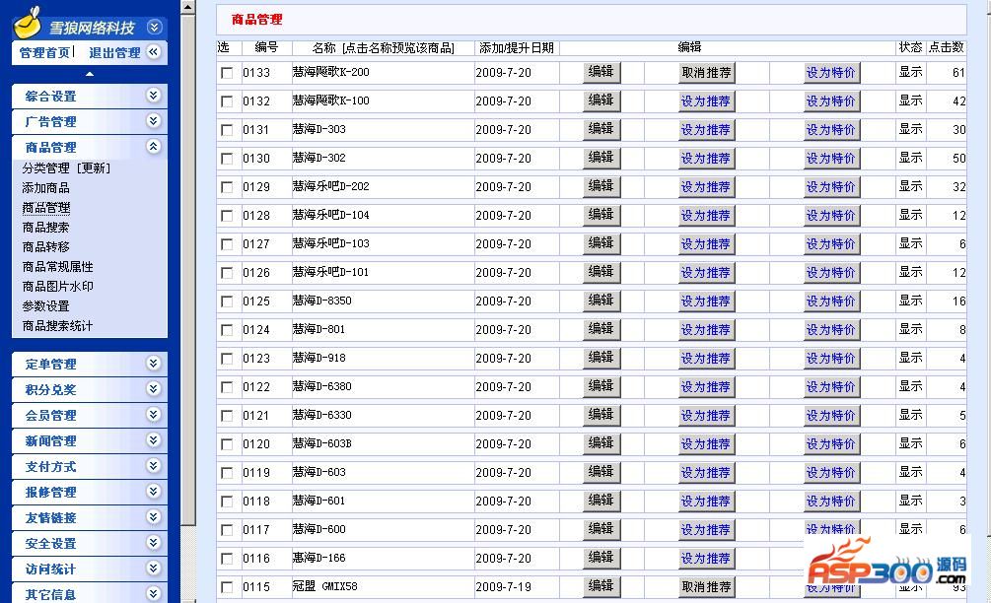Click 编辑 button for product 0130
The height and width of the screenshot is (603, 991).
(x=602, y=158)
